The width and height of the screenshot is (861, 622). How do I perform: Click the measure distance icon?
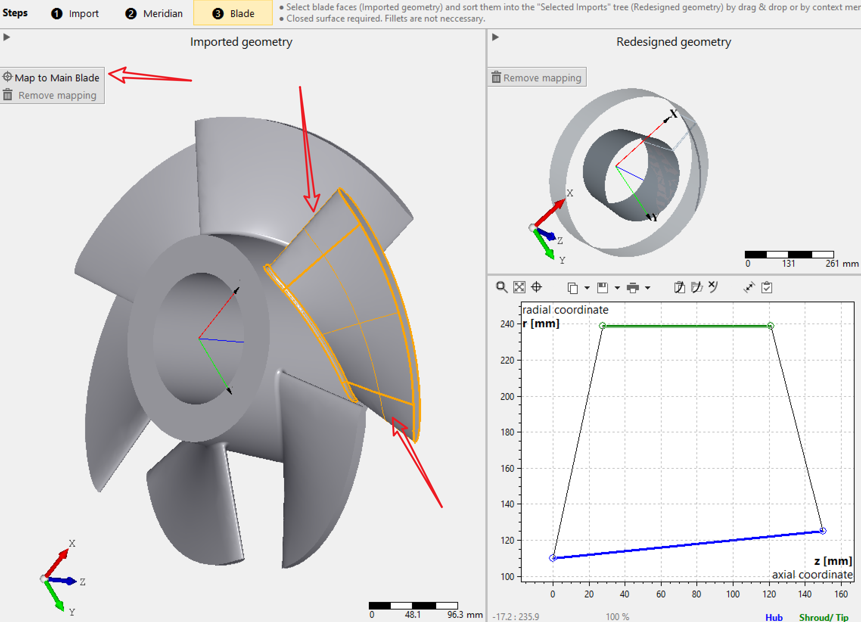[749, 288]
